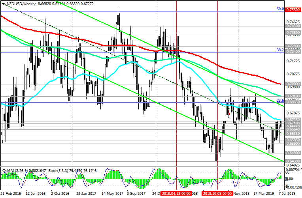Click the Fibonacci 38.2 level label
The image size is (302, 198).
pos(280,50)
